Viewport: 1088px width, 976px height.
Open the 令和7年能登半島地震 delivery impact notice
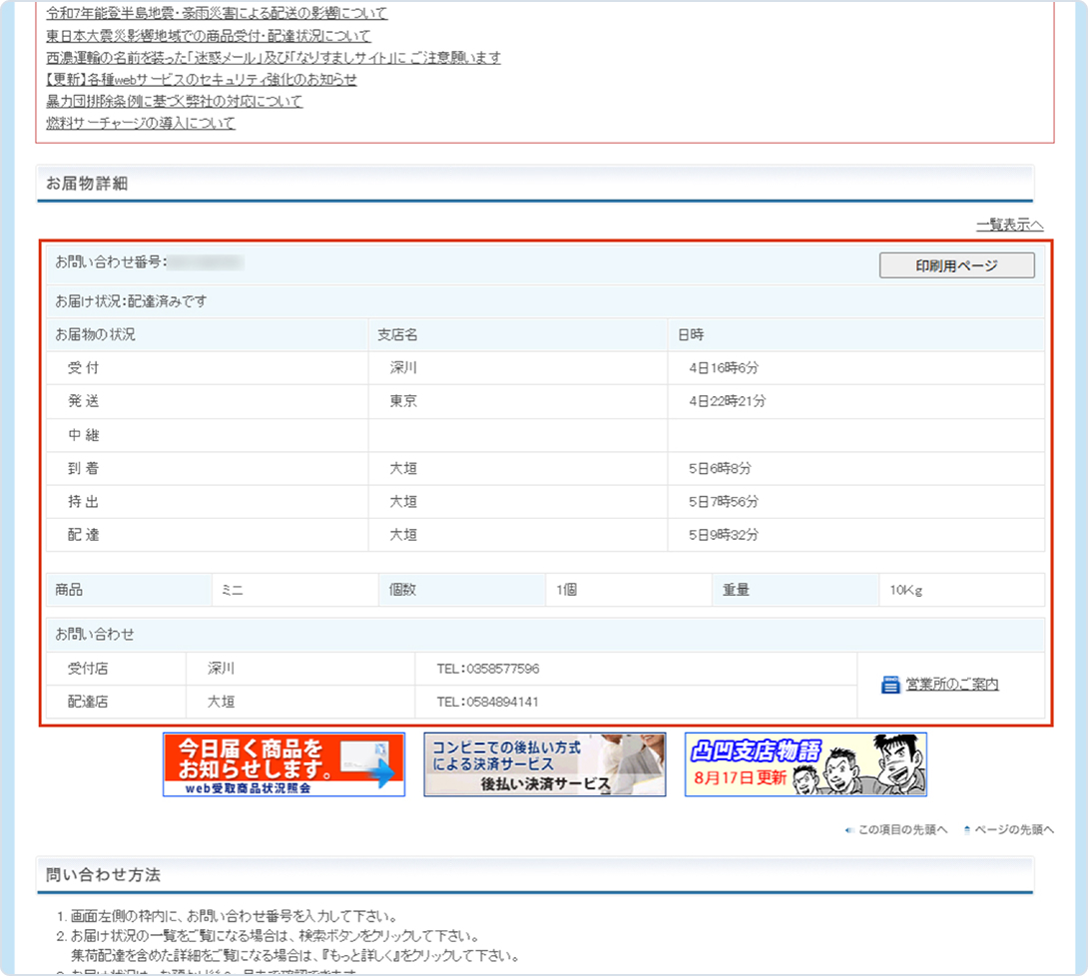218,13
